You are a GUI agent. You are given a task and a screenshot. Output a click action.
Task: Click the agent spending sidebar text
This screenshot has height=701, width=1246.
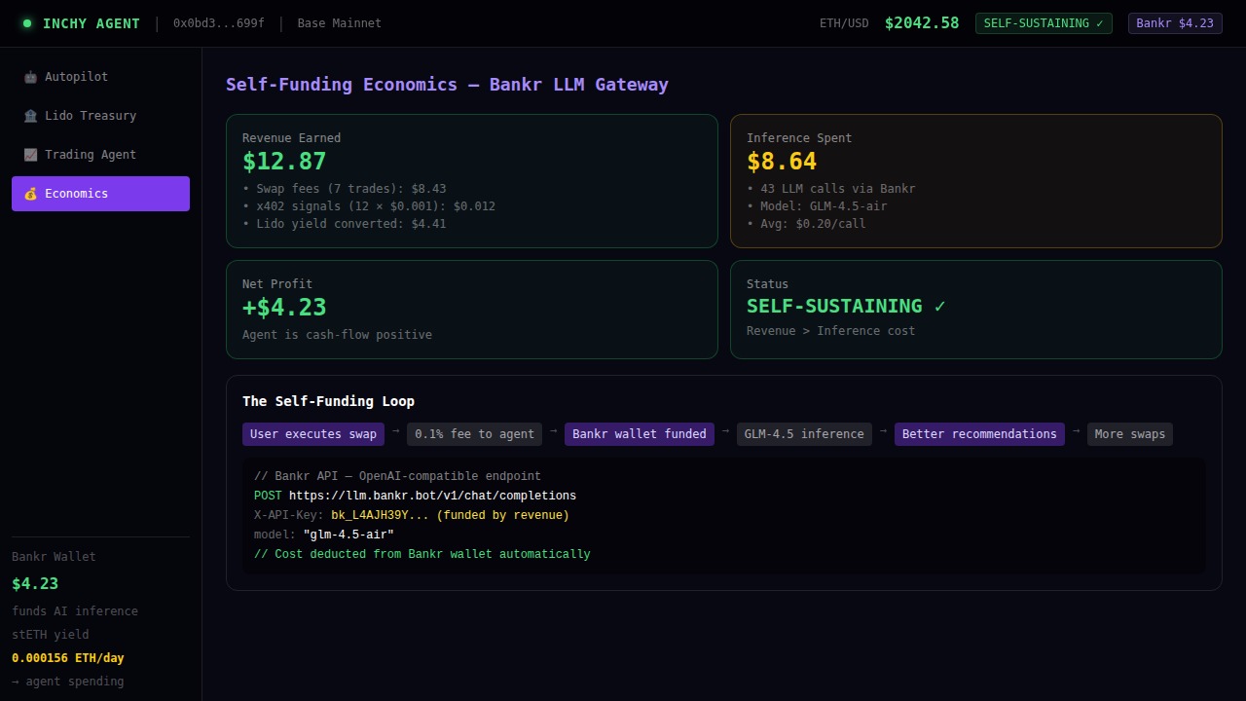[68, 682]
